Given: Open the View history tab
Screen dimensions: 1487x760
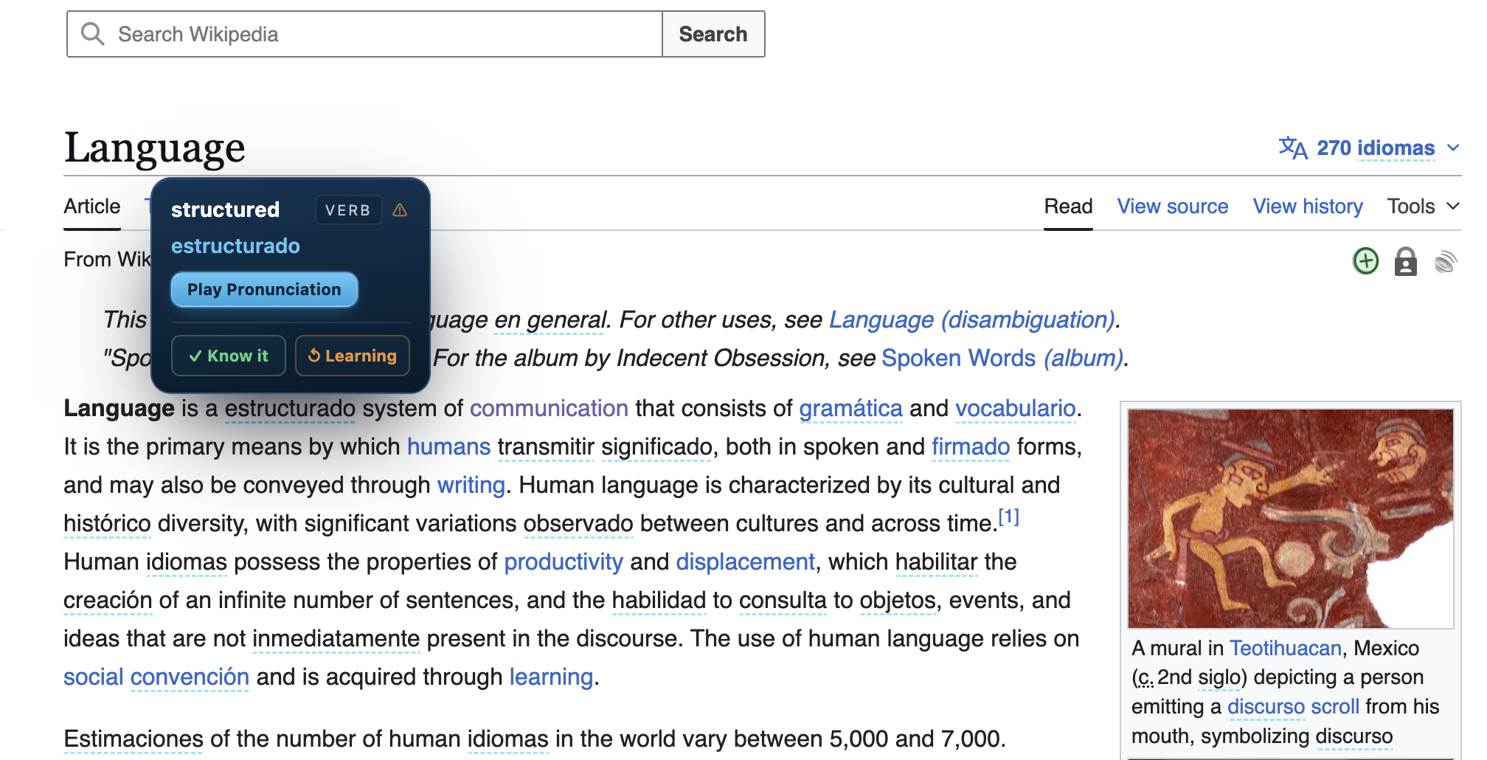Looking at the screenshot, I should [1308, 207].
